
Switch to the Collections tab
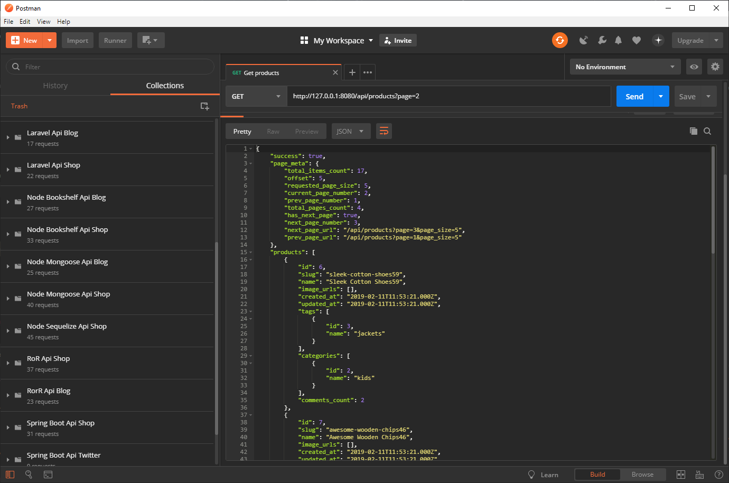[x=165, y=86]
